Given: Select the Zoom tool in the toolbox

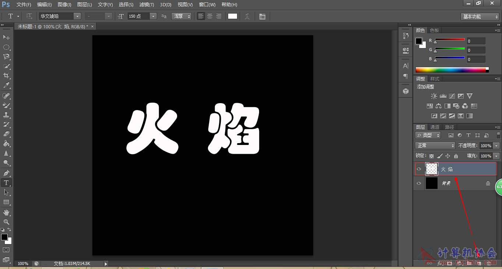Looking at the screenshot, I should pyautogui.click(x=6, y=222).
